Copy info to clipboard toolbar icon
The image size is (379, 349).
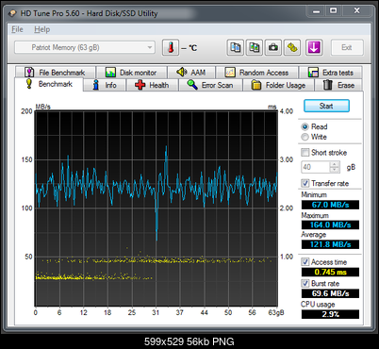235,47
